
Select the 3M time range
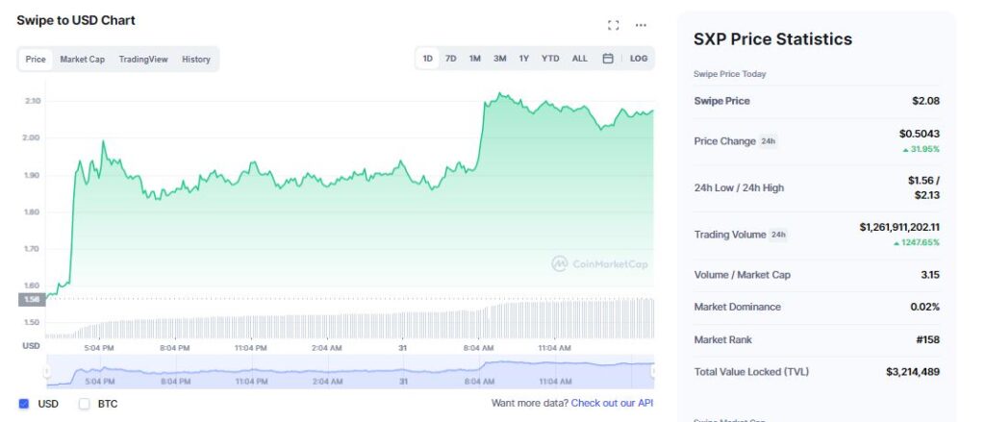point(499,59)
